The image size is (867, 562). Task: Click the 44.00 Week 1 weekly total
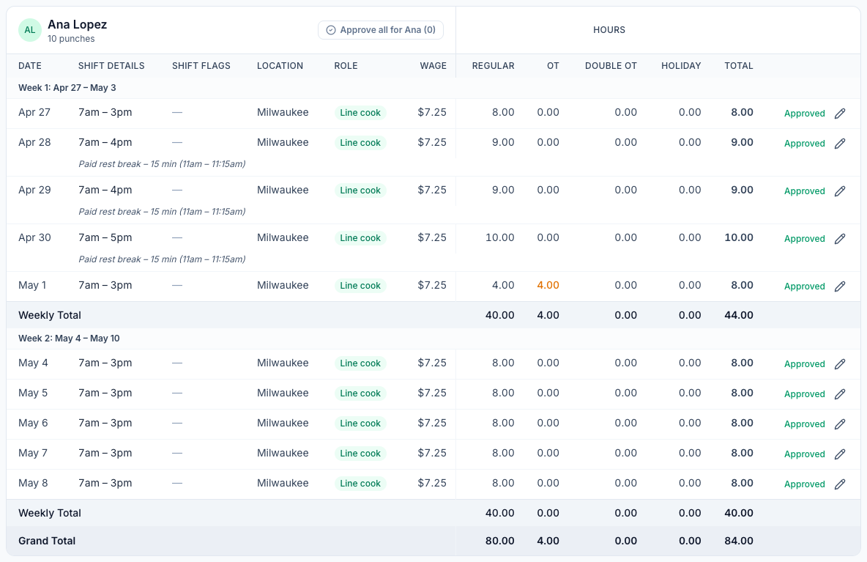[739, 315]
